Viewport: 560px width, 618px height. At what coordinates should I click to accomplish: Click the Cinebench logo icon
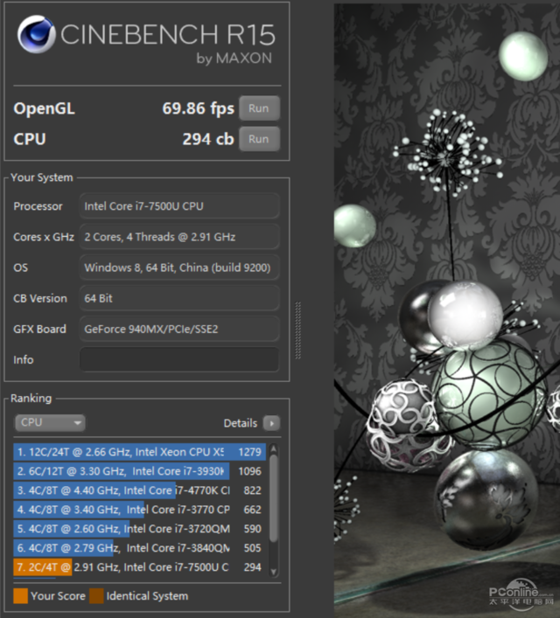pyautogui.click(x=36, y=34)
